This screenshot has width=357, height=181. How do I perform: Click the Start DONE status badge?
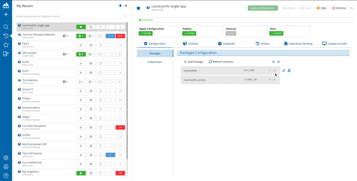pos(276,34)
